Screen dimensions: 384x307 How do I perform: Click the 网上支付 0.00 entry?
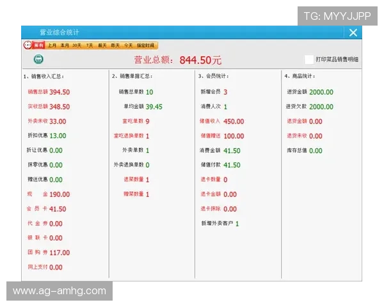coord(45,267)
